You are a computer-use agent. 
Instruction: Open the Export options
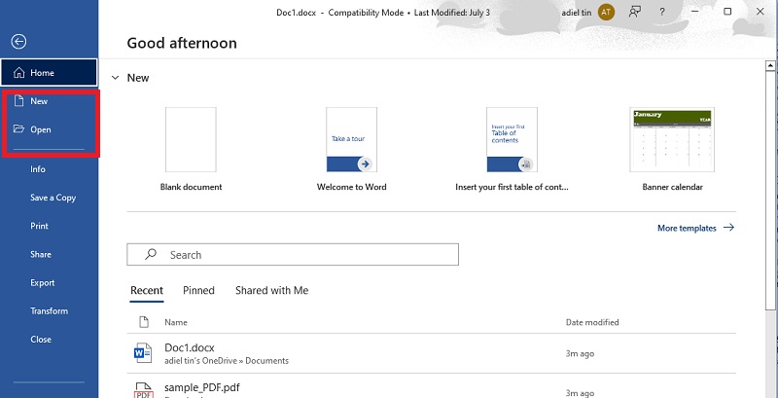coord(42,283)
